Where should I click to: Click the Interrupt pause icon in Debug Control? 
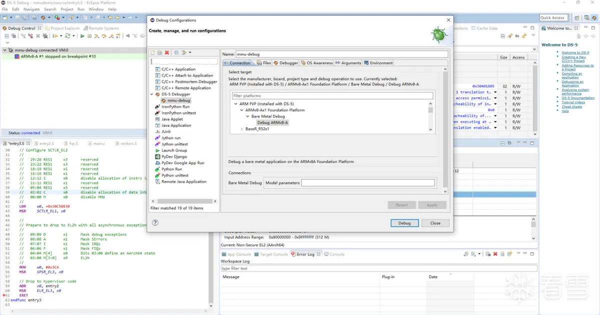tap(89, 36)
